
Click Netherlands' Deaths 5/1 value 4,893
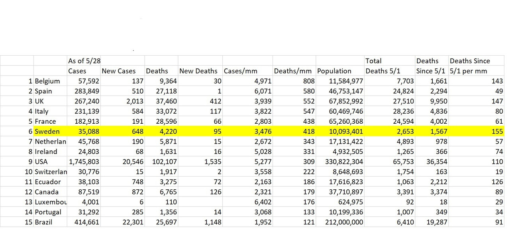coord(389,142)
